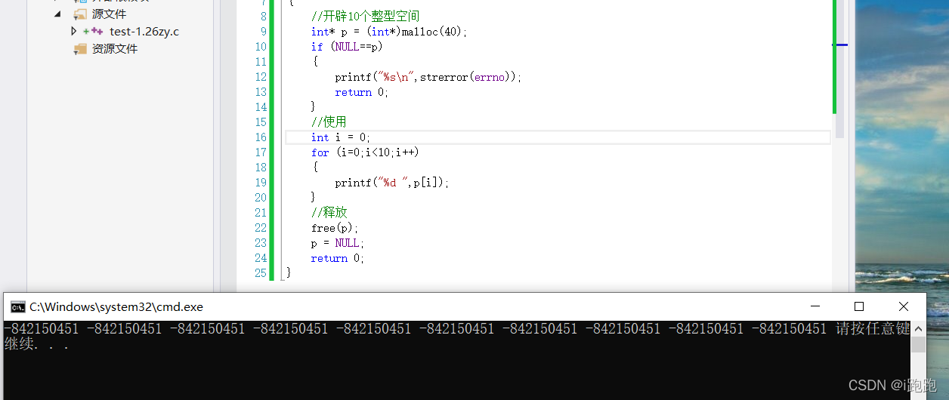
Task: Click the first -842150451 console output value
Action: coord(41,329)
